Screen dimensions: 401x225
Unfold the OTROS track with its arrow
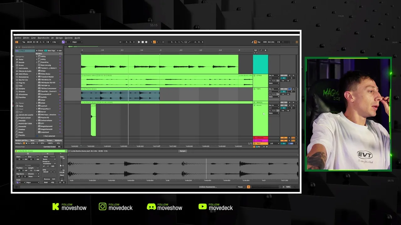click(x=254, y=75)
